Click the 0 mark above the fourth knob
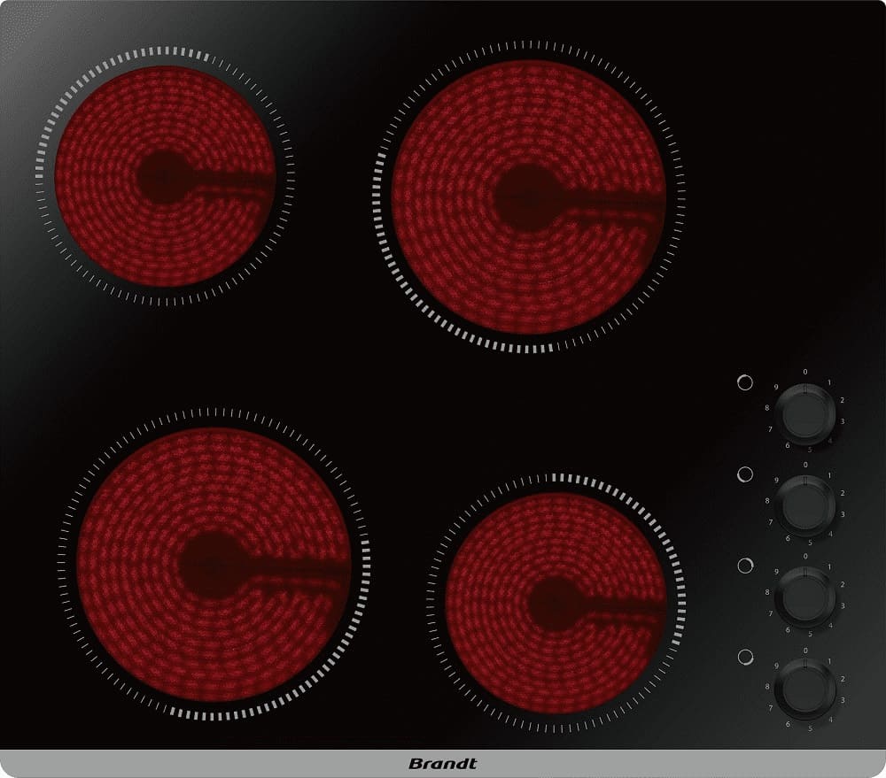Image resolution: width=886 pixels, height=778 pixels. click(x=805, y=651)
